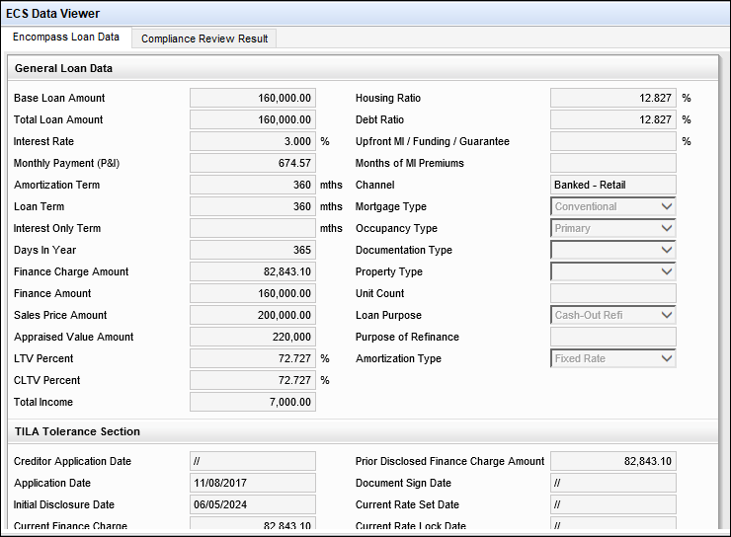Click the Total Income label

(x=43, y=402)
